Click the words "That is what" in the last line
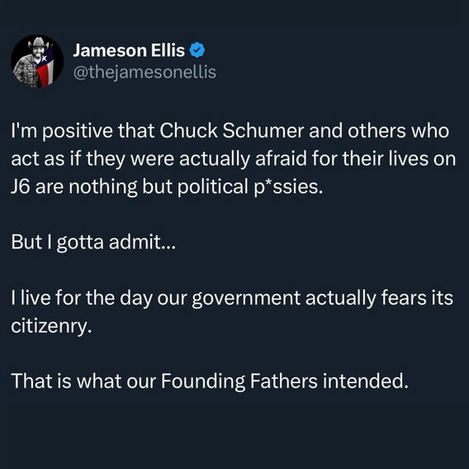This screenshot has height=469, width=469. [66, 381]
